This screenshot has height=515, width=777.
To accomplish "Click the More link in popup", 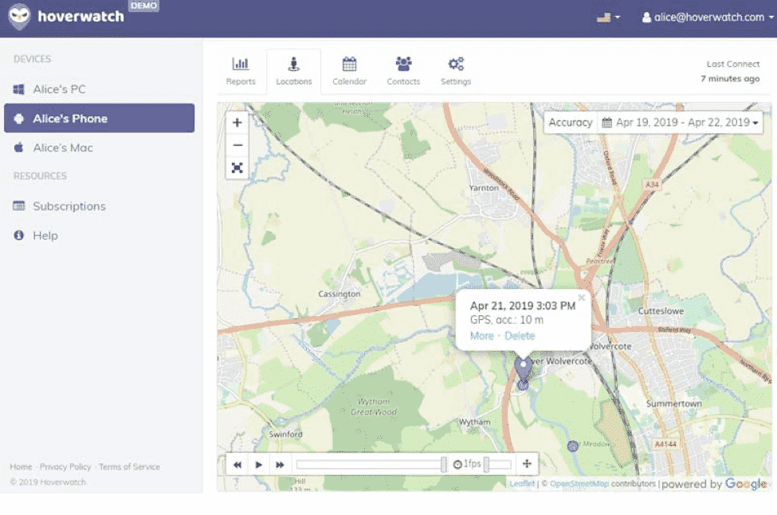I will [481, 336].
